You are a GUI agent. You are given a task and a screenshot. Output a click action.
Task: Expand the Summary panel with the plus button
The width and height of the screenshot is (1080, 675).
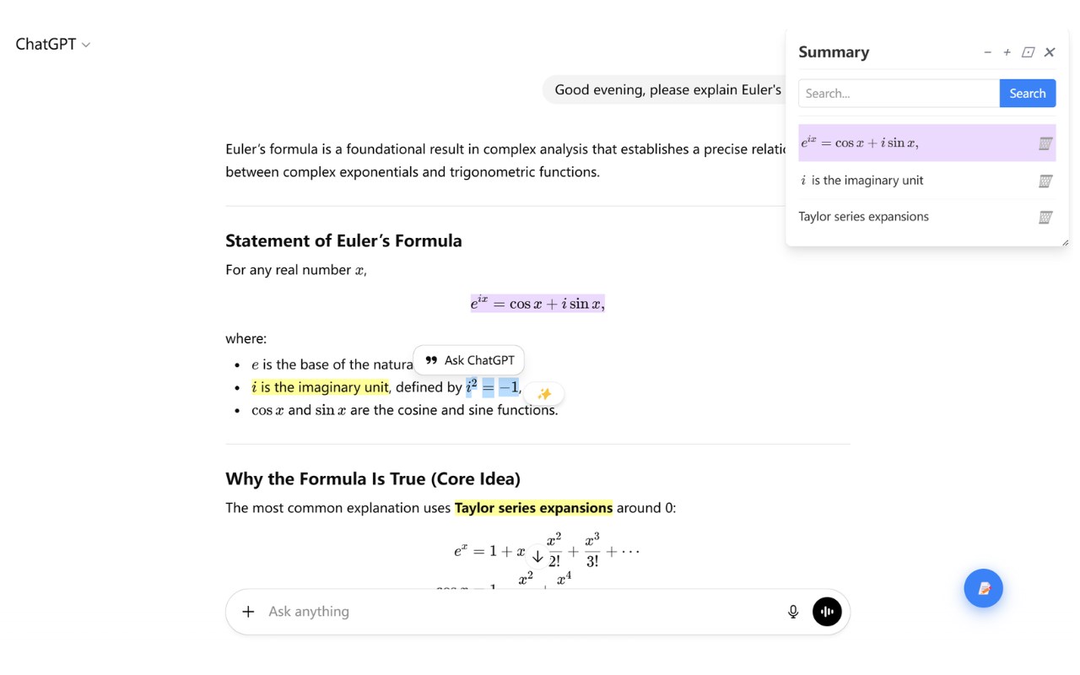pyautogui.click(x=1007, y=52)
